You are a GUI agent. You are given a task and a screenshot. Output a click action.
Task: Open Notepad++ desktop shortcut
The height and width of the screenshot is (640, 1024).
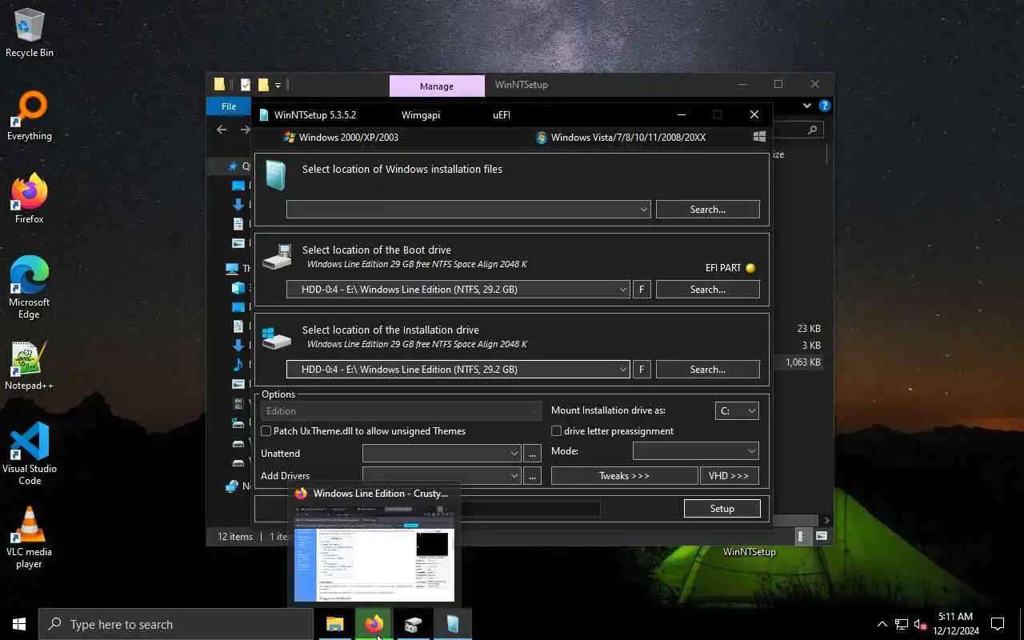pyautogui.click(x=30, y=366)
